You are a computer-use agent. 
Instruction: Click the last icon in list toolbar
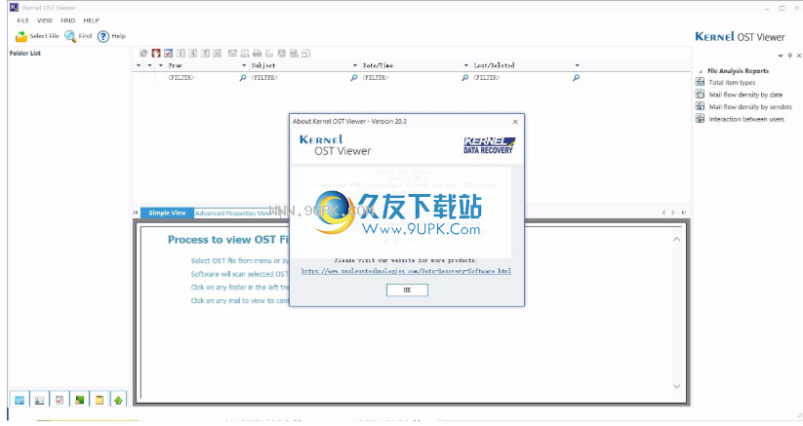pyautogui.click(x=305, y=54)
